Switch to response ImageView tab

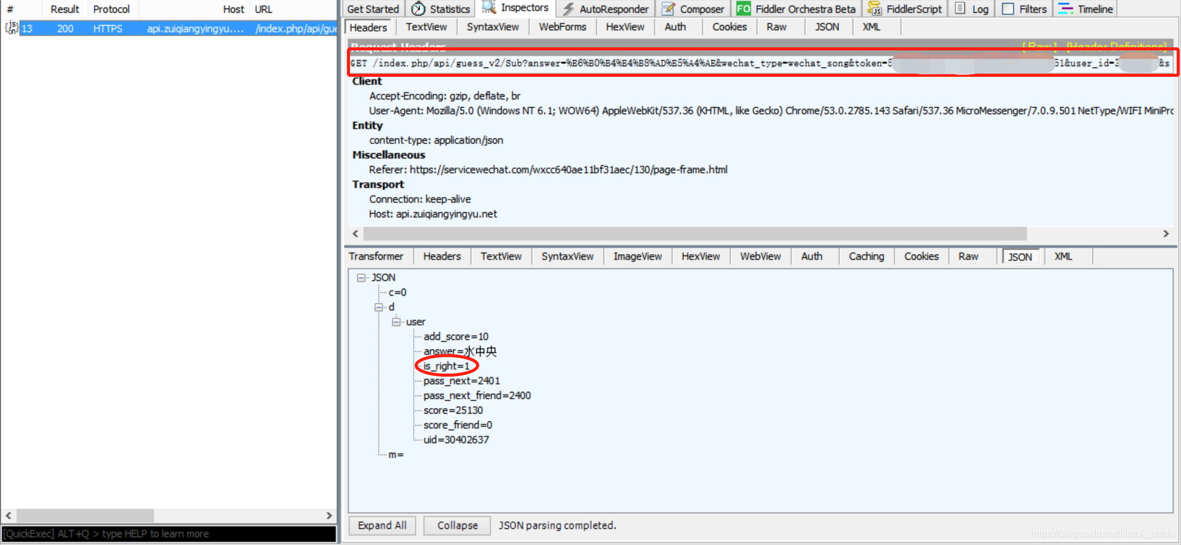click(x=638, y=256)
